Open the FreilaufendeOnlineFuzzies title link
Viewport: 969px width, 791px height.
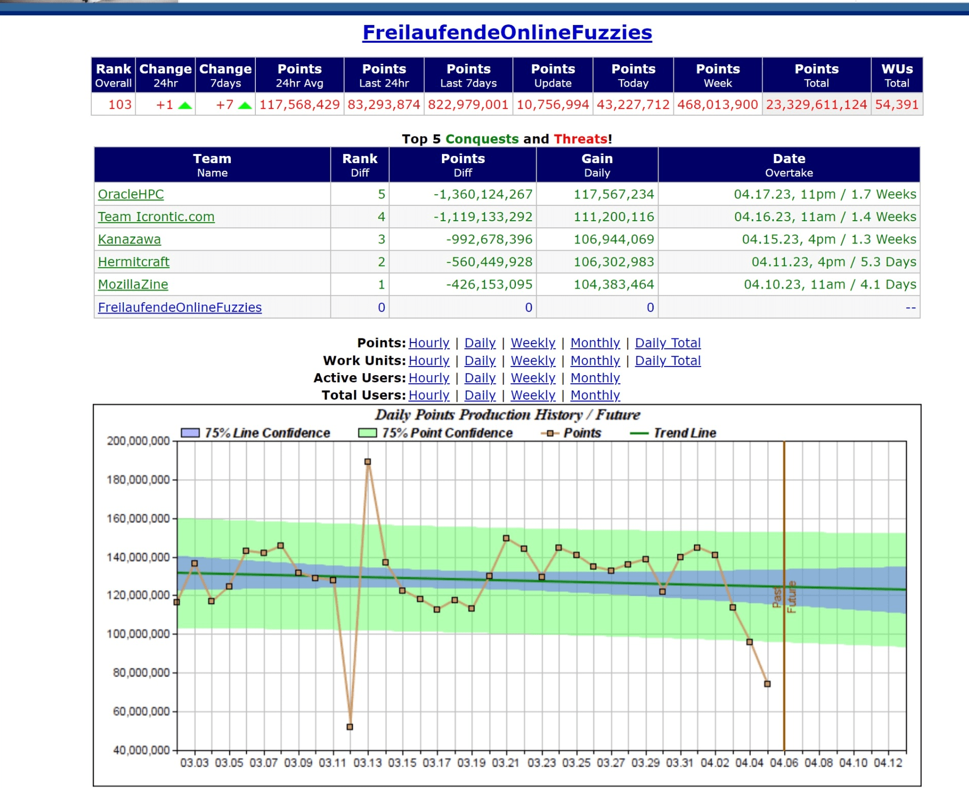click(507, 33)
